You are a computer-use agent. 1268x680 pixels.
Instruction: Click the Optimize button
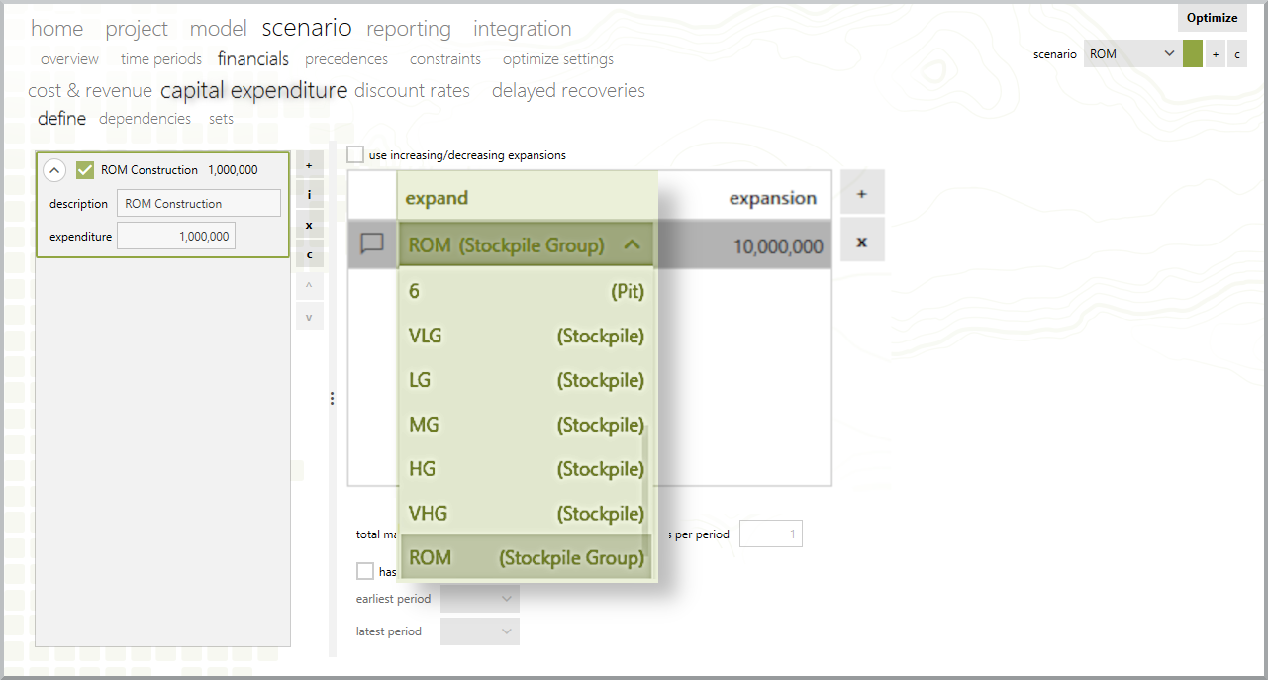coord(1213,18)
